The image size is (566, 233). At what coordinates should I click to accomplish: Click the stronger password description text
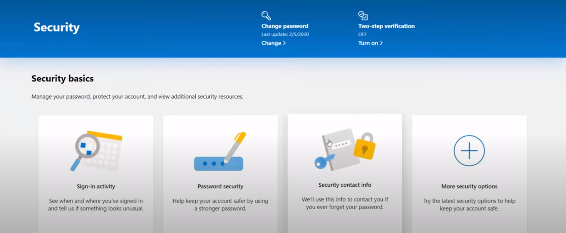[x=220, y=205]
